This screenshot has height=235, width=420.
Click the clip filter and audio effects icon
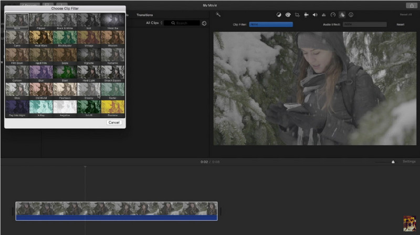click(342, 15)
